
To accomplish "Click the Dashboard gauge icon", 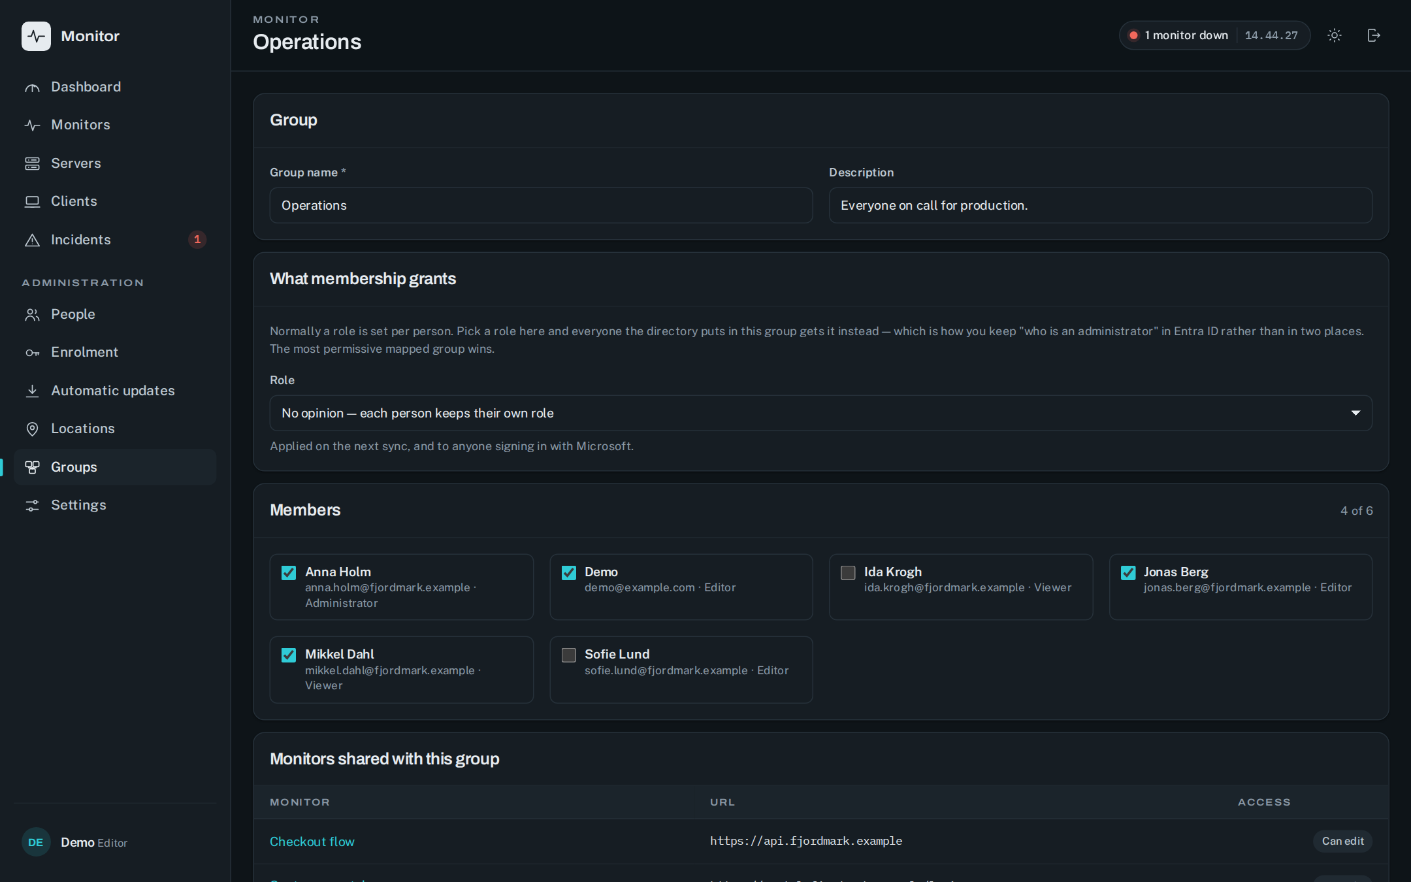I will point(32,88).
